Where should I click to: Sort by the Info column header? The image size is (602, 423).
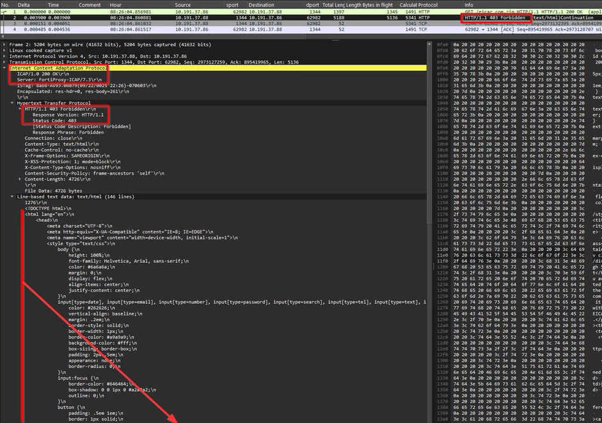532,5
